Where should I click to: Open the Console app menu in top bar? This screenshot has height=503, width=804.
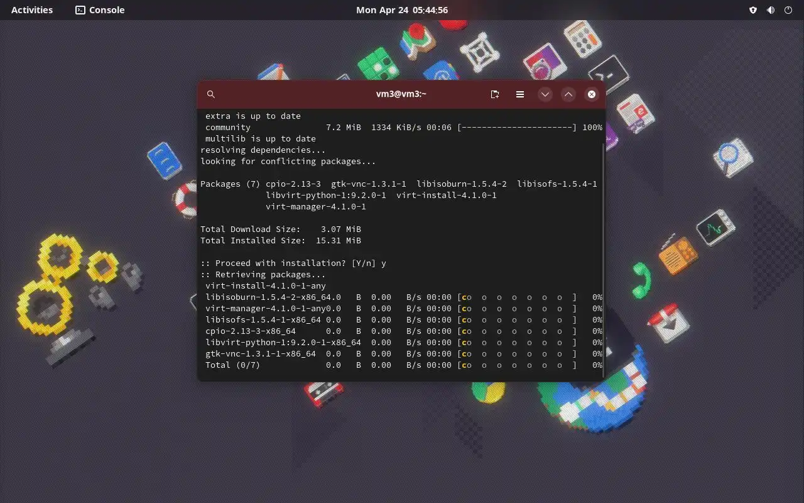(100, 10)
